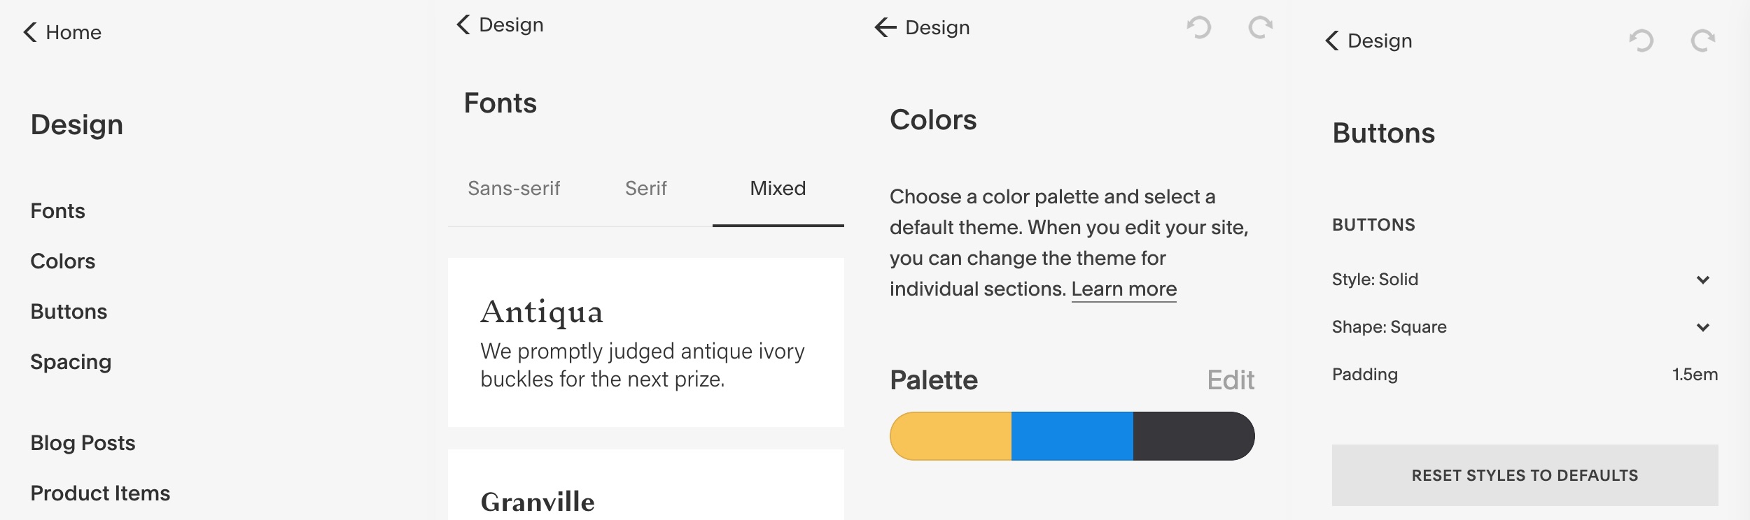Click Edit next to Palette
The image size is (1750, 520).
coord(1231,380)
